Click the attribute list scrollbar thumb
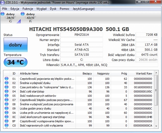Image resolution: width=162 pixels, height=133 pixels. click(x=156, y=90)
